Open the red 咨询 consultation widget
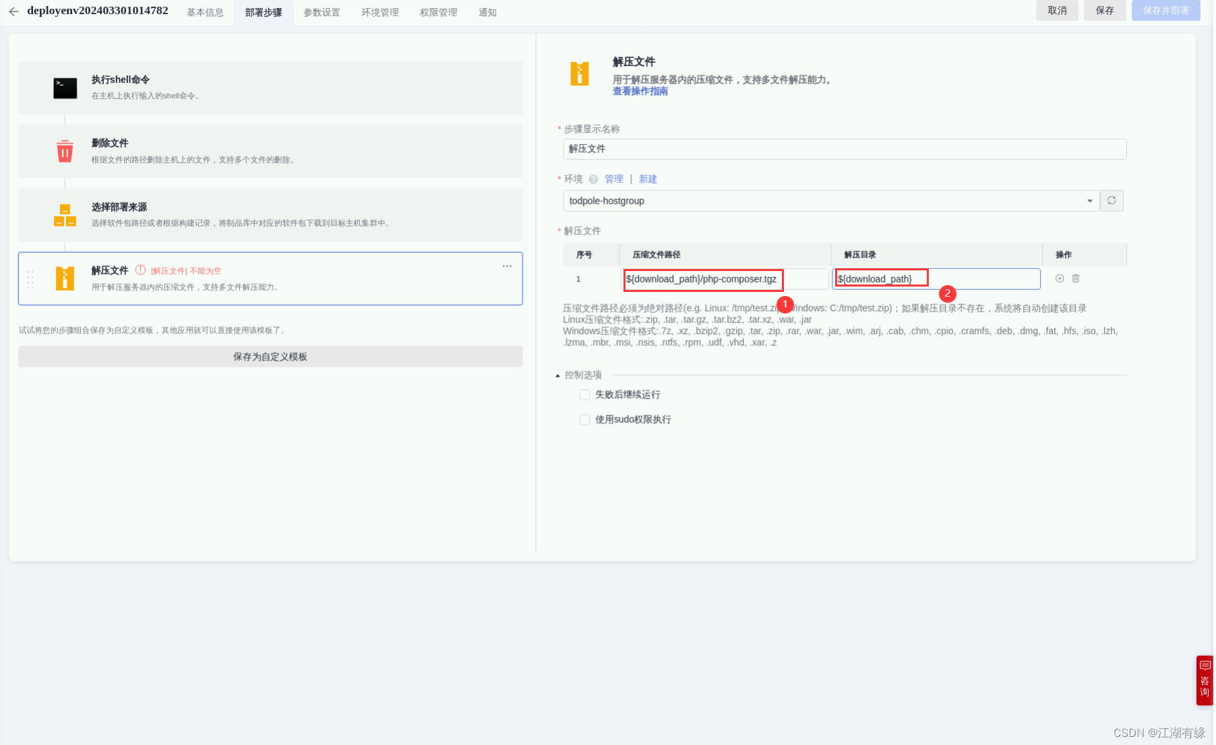The image size is (1216, 745). pos(1205,680)
